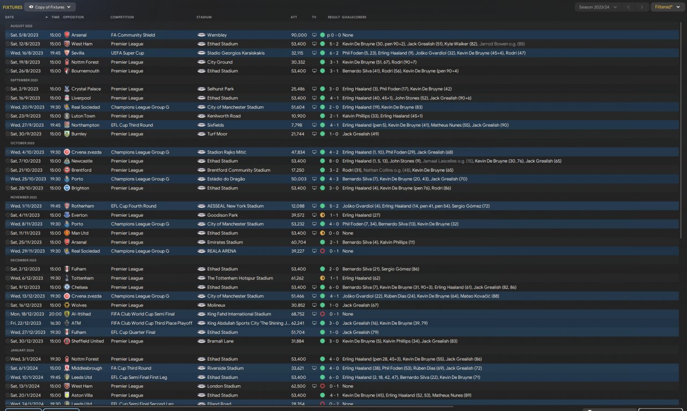The height and width of the screenshot is (411, 687).
Task: Click the Nathan Collins o.g. (48) entry
Action: (388, 170)
